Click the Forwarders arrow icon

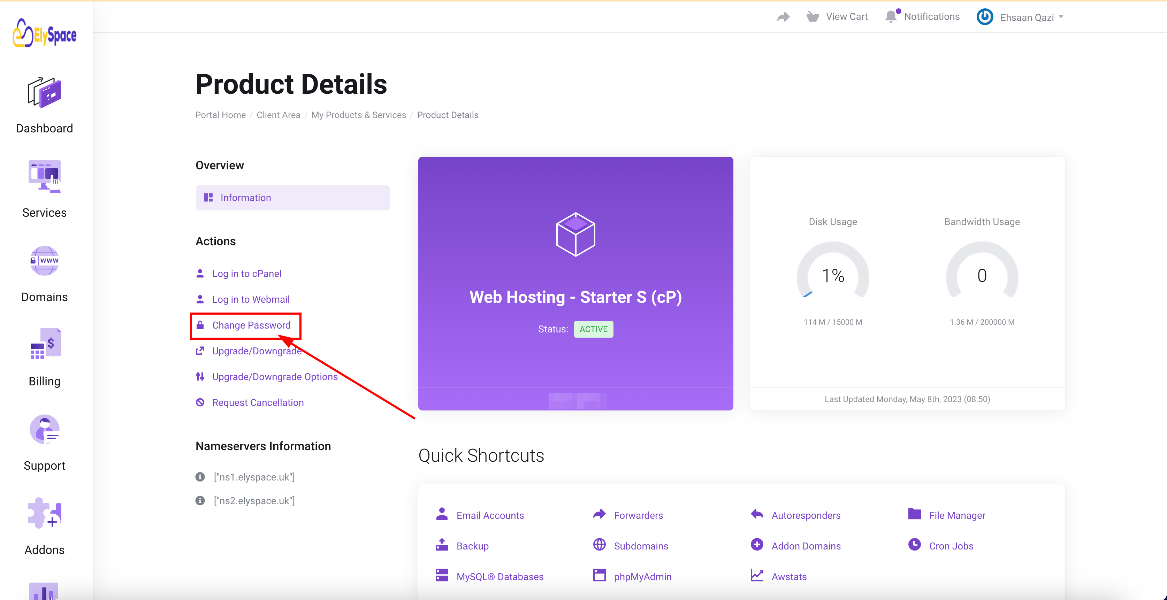(x=599, y=514)
